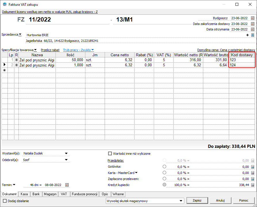Close the Faktura VAT zakupu window
This screenshot has width=257, height=207.
(250, 4)
